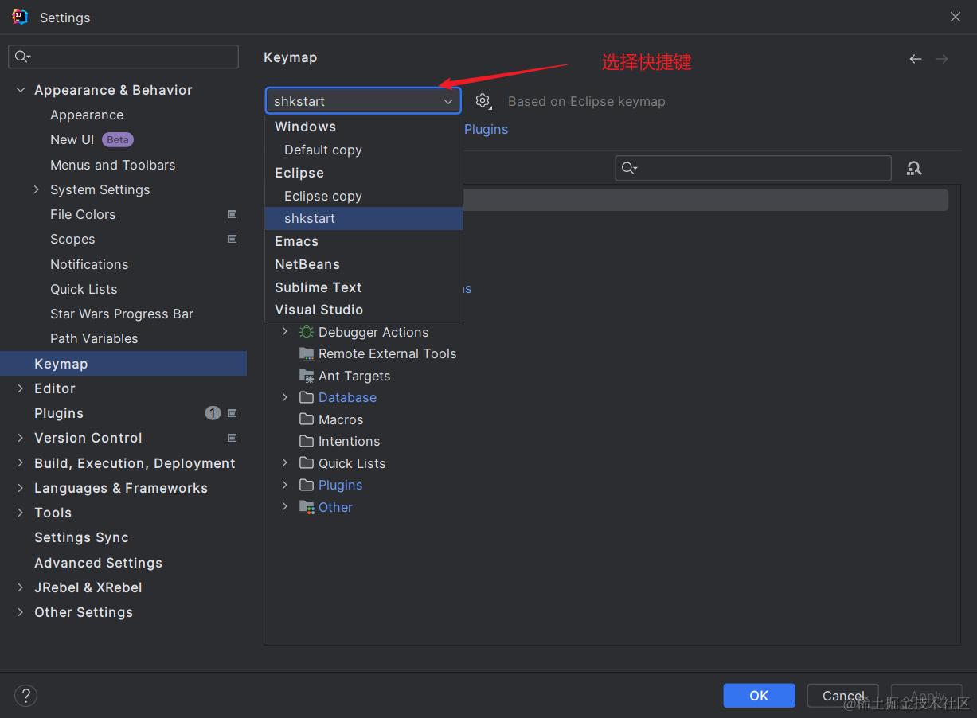This screenshot has height=718, width=977.
Task: Choose Visual Studio keymap option
Action: [364, 310]
